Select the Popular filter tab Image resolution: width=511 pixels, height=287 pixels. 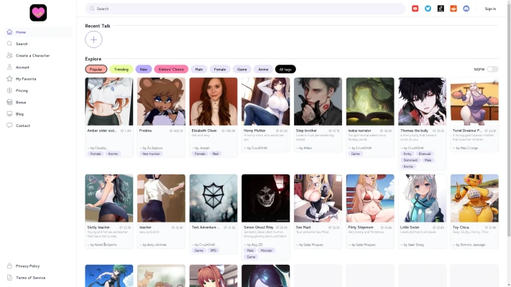click(x=96, y=70)
